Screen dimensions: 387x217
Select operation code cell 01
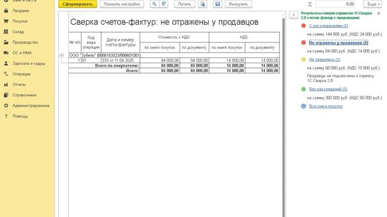click(x=91, y=60)
